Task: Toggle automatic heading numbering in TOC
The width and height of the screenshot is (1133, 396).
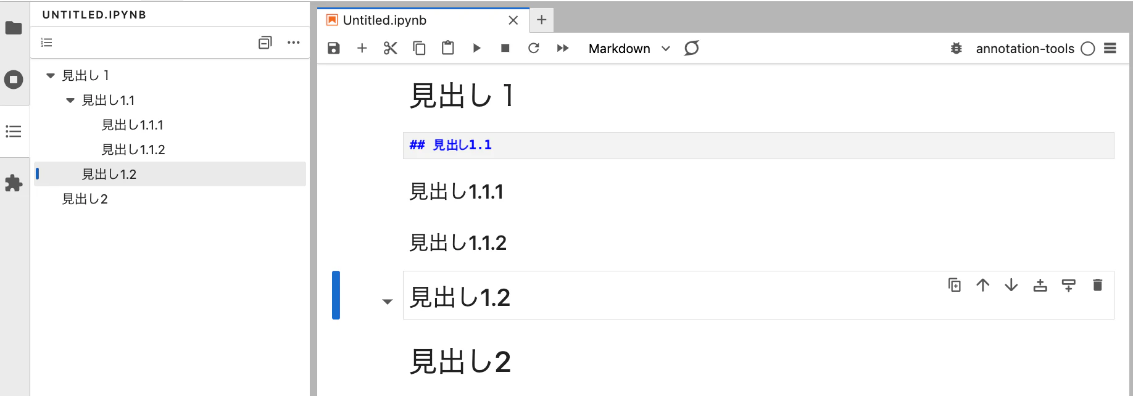Action: (x=47, y=43)
